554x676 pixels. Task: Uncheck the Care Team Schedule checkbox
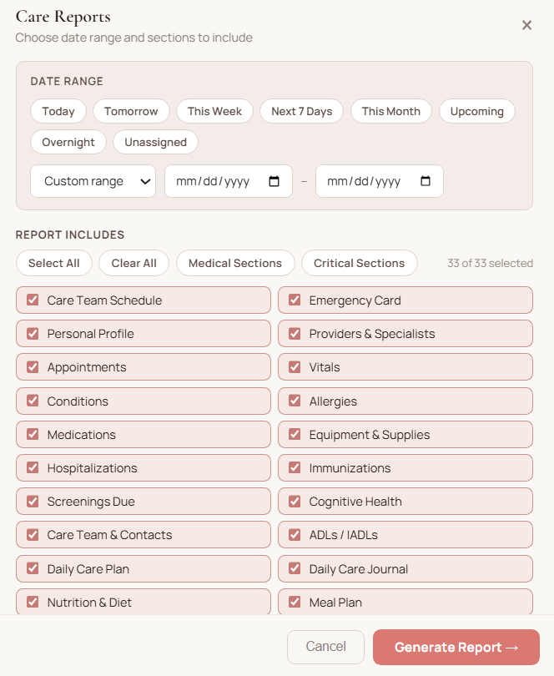tap(33, 300)
